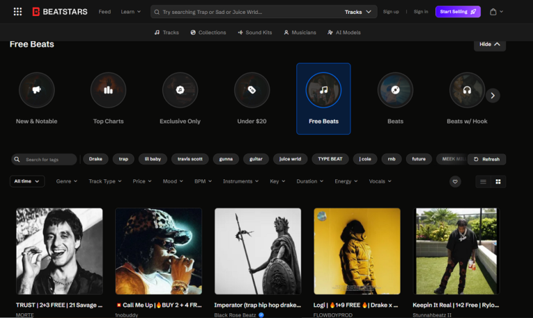The height and width of the screenshot is (318, 533).
Task: Open the Logi beat yellow cover
Action: pos(357,251)
